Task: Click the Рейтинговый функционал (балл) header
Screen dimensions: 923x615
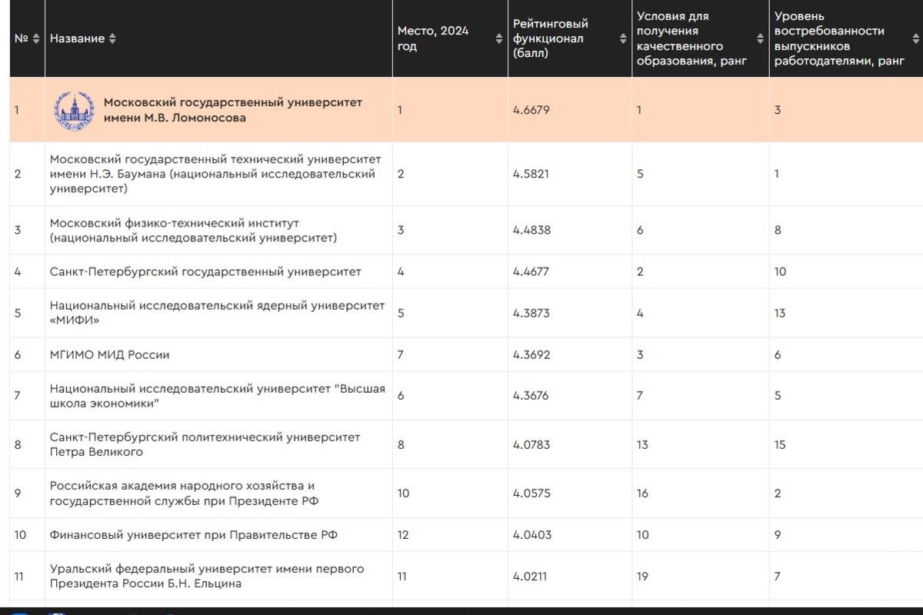Action: point(551,38)
